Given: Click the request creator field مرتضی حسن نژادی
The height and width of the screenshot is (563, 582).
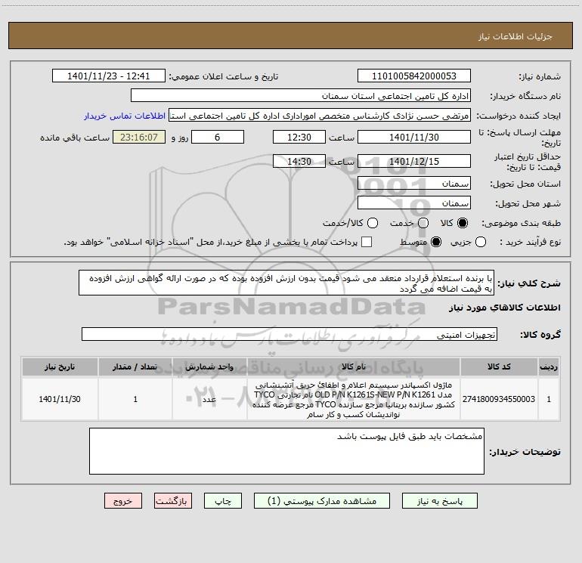Looking at the screenshot, I should point(320,116).
